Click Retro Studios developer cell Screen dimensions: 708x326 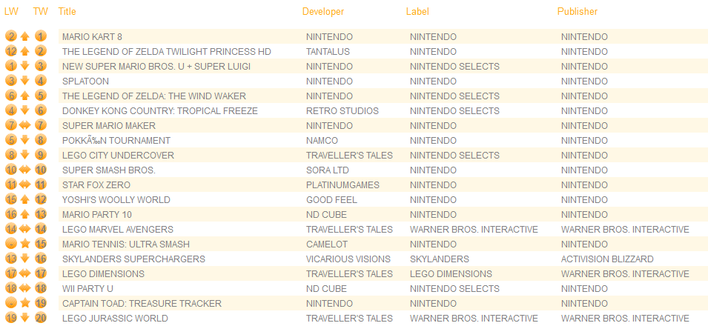pos(343,110)
